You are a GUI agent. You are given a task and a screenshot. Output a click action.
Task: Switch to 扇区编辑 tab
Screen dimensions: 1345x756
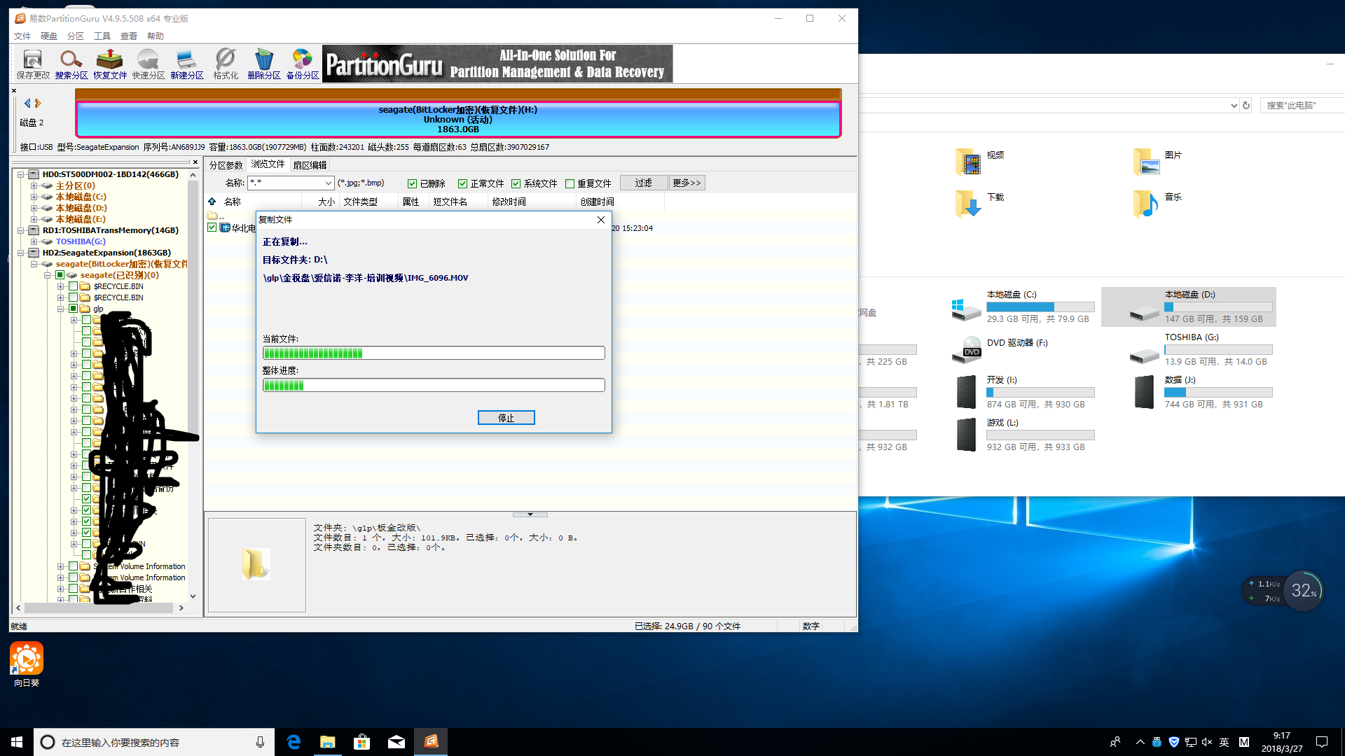pos(310,165)
